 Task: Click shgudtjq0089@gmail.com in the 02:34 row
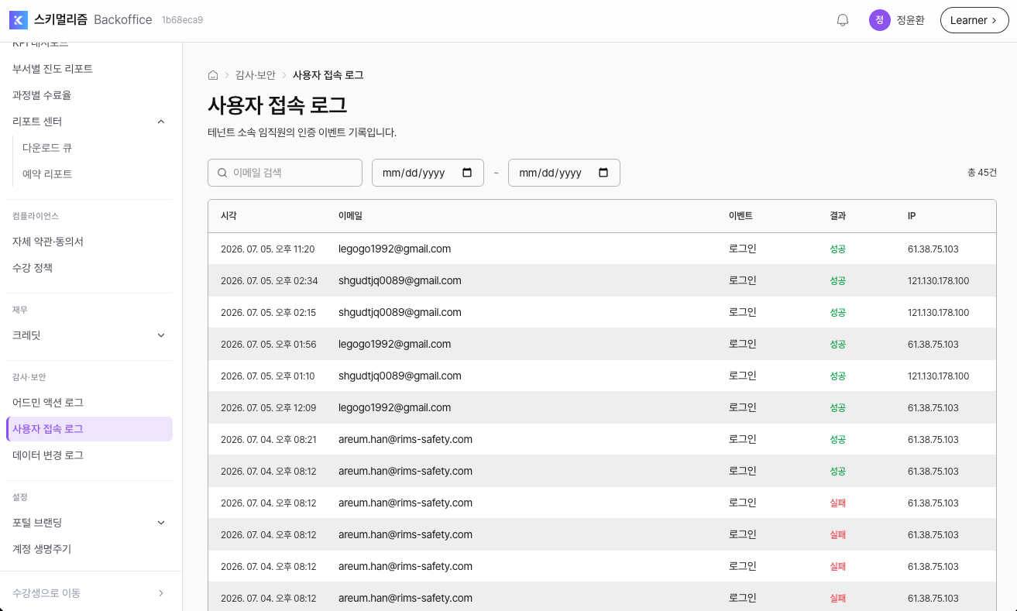point(400,280)
